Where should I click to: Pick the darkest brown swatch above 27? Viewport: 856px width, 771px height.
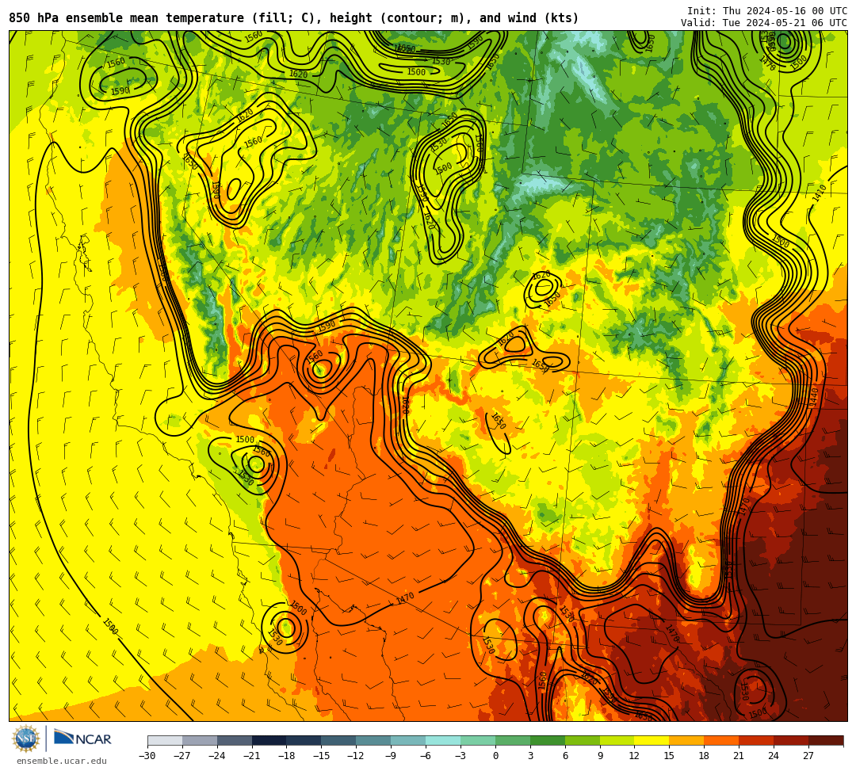826,740
